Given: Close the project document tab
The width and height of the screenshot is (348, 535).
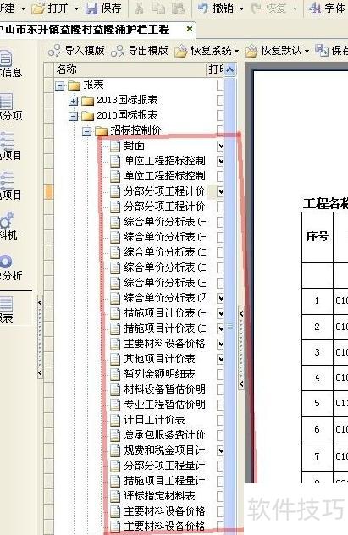Looking at the screenshot, I should (190, 29).
